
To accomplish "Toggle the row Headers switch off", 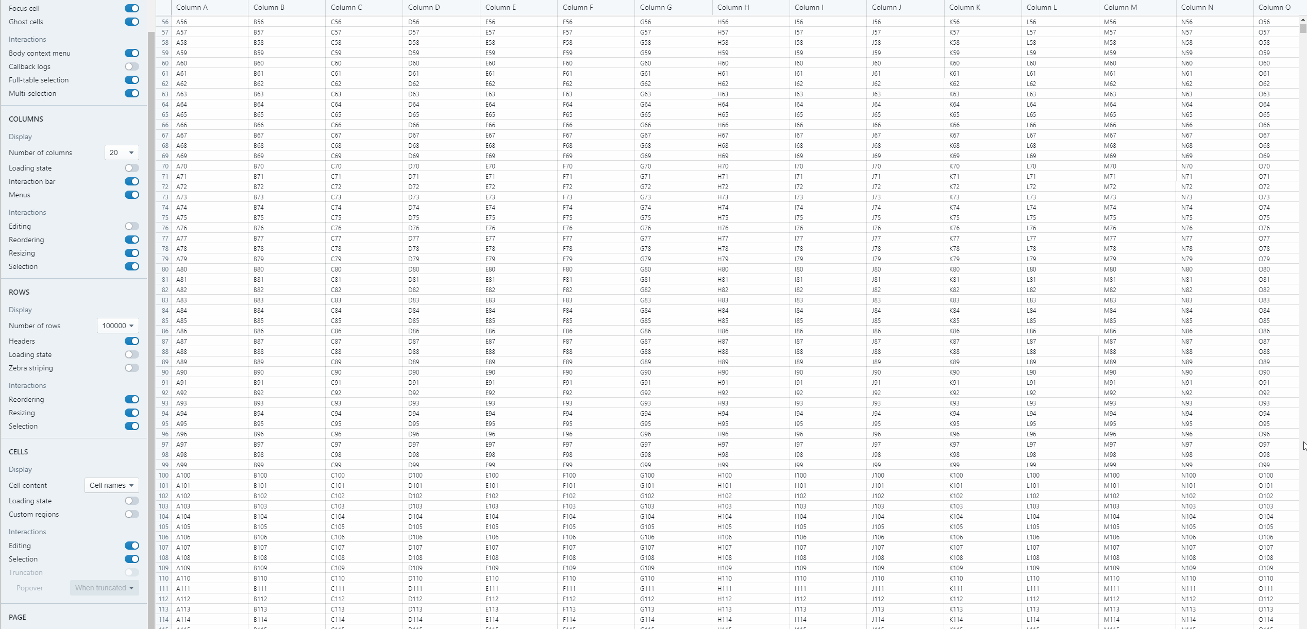I will 131,341.
